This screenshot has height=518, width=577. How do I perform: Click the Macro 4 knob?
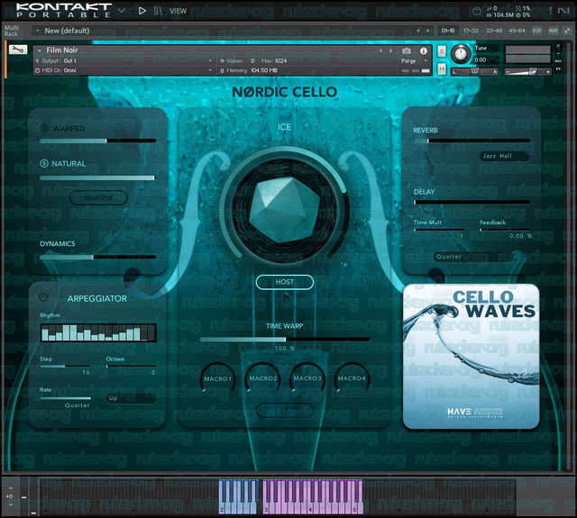click(352, 378)
